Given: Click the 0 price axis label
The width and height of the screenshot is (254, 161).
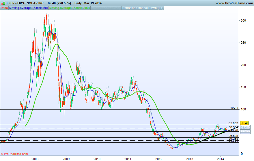Looking at the screenshot, I should tap(242, 154).
